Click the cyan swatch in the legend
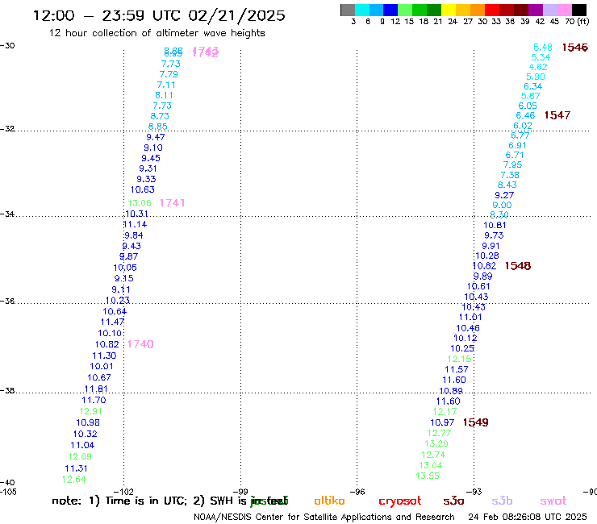This screenshot has width=597, height=524. (362, 10)
